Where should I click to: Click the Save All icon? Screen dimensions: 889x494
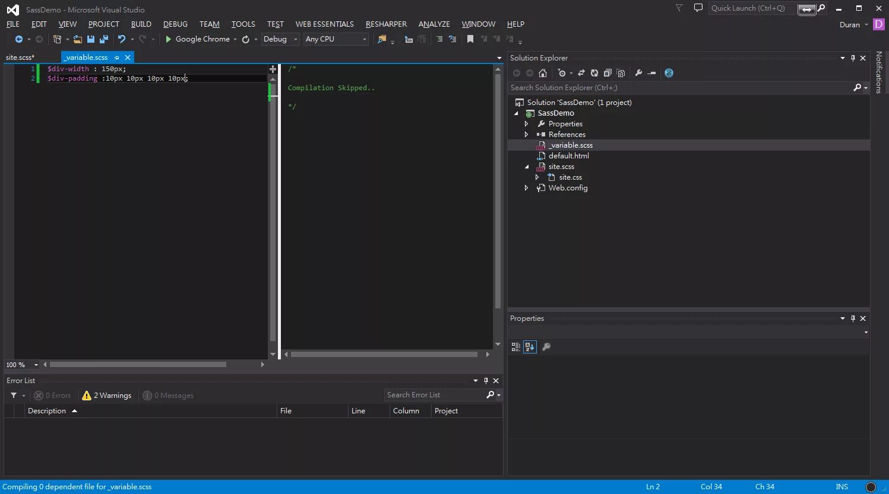click(104, 39)
